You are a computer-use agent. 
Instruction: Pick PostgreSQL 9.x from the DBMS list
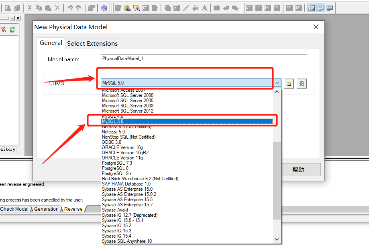(117, 173)
